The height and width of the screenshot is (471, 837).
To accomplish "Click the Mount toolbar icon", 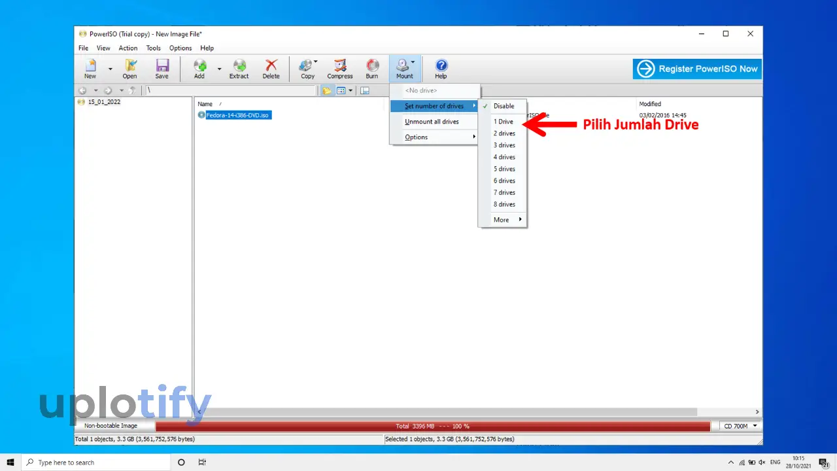I will tap(404, 68).
